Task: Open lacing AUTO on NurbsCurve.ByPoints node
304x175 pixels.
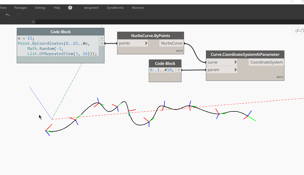Action: [x=179, y=51]
